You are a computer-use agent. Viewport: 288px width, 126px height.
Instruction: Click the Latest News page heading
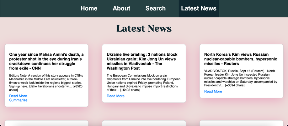coord(144,28)
